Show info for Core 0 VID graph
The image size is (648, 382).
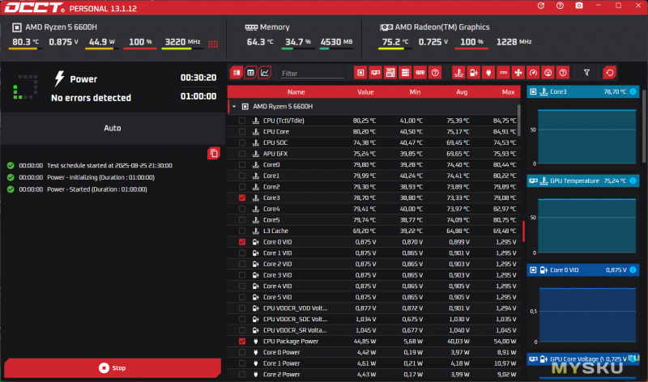point(633,270)
